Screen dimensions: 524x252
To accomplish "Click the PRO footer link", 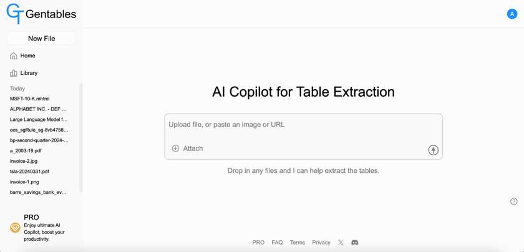I will tap(258, 242).
